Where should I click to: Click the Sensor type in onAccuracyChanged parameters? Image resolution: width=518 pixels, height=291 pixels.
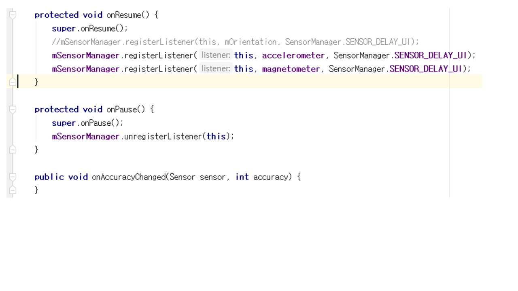[x=182, y=177]
